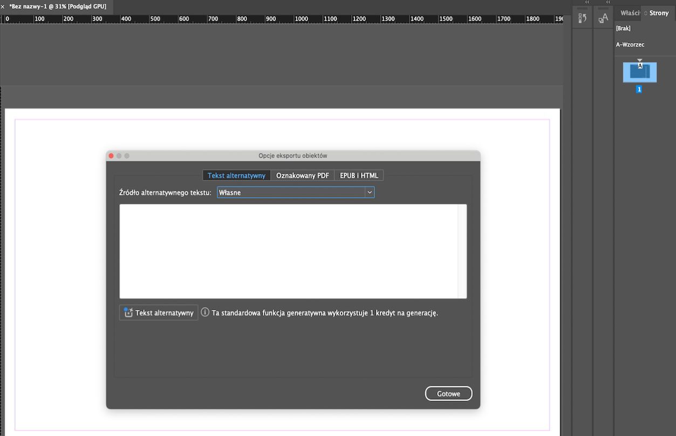Select the [Brak] master in Strony panel
This screenshot has height=436, width=676.
coord(623,29)
